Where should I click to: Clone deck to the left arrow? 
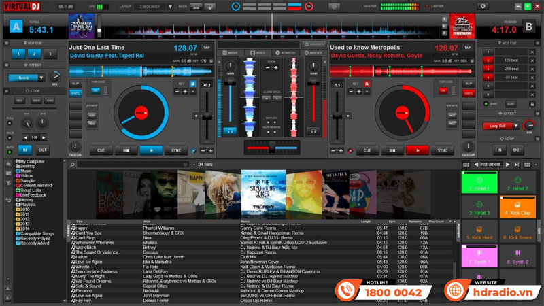pyautogui.click(x=267, y=99)
